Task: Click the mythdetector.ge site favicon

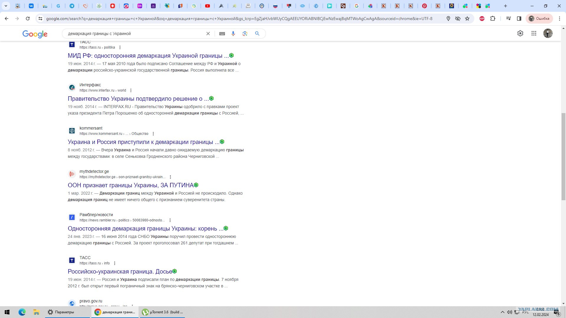Action: pyautogui.click(x=72, y=174)
